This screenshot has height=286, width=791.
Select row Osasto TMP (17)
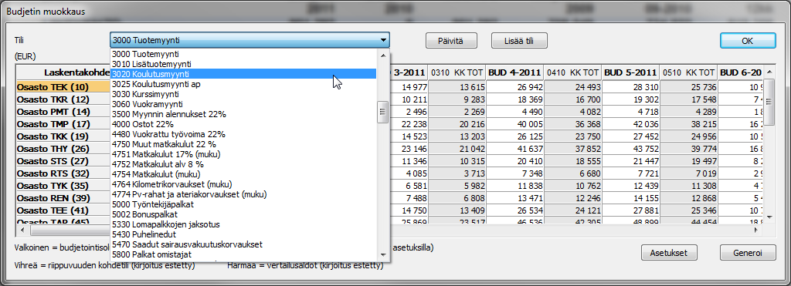[63, 124]
